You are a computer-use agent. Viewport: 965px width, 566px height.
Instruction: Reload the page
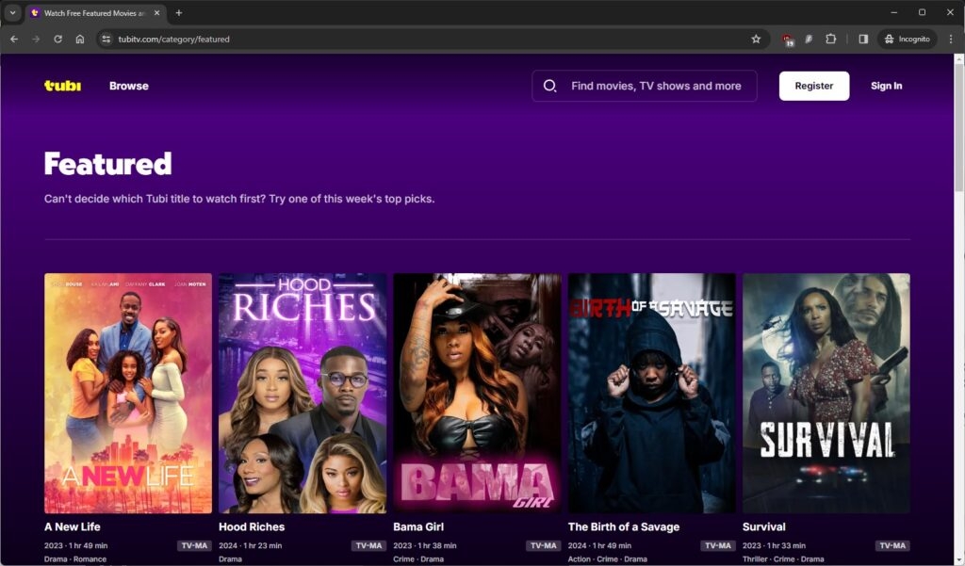(x=57, y=39)
